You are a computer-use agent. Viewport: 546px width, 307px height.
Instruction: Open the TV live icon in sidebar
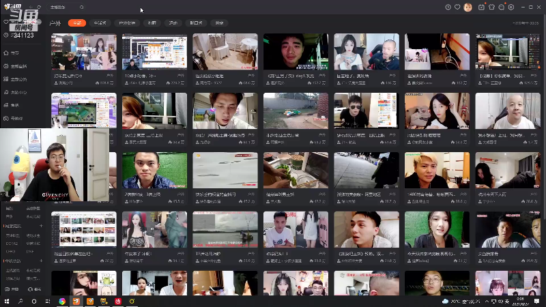point(6,66)
